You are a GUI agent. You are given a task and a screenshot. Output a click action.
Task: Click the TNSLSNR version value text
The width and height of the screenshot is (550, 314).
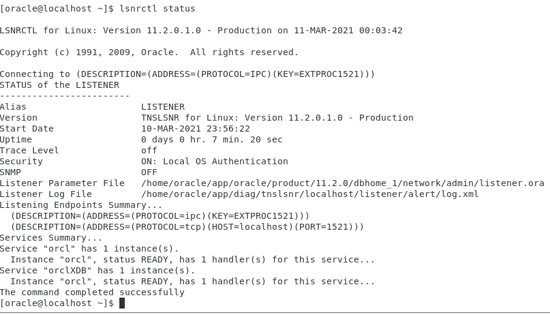277,118
